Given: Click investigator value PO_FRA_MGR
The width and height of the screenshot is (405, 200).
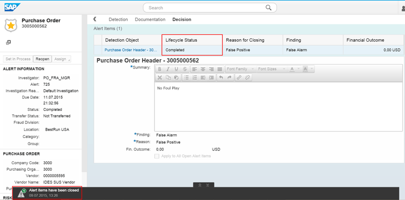Looking at the screenshot, I should 57,78.
